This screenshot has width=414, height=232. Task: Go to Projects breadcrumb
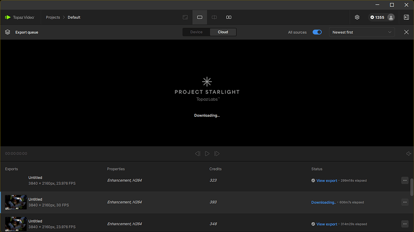pyautogui.click(x=53, y=18)
